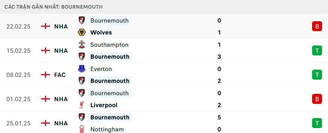
Task: Click the Nottingham Forest crest icon
Action: point(81,129)
